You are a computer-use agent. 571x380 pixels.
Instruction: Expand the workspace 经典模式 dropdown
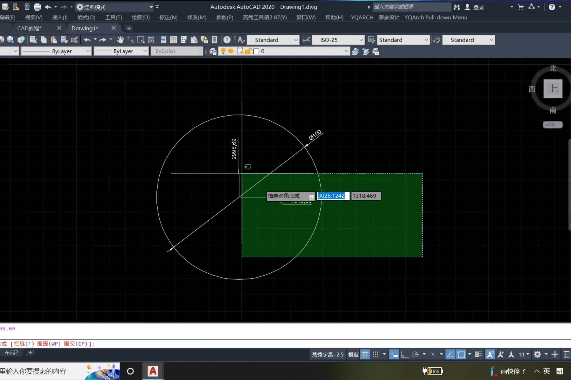[x=151, y=7]
